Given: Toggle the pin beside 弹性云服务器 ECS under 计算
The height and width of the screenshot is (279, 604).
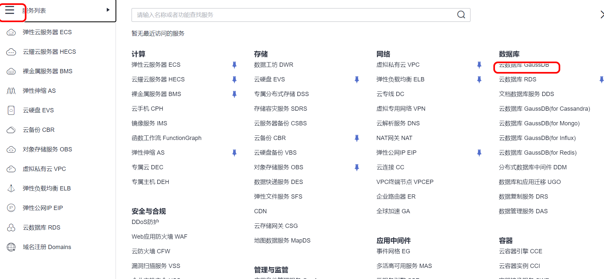Looking at the screenshot, I should click(234, 65).
